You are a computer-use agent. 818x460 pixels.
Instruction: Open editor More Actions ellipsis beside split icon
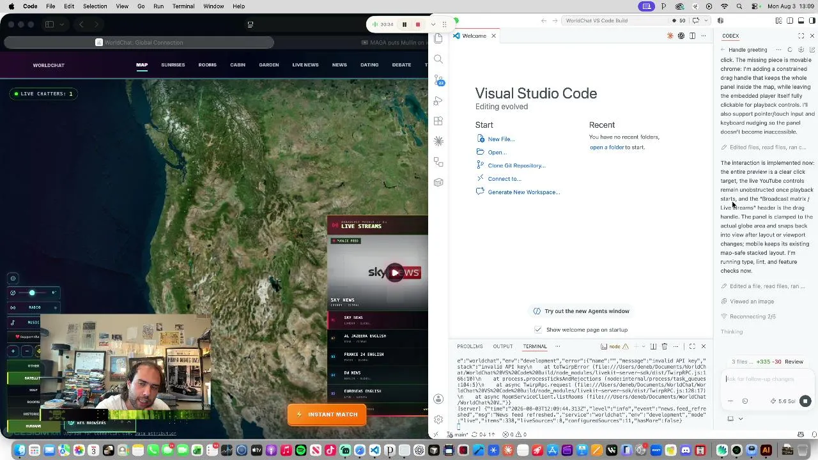click(x=703, y=36)
